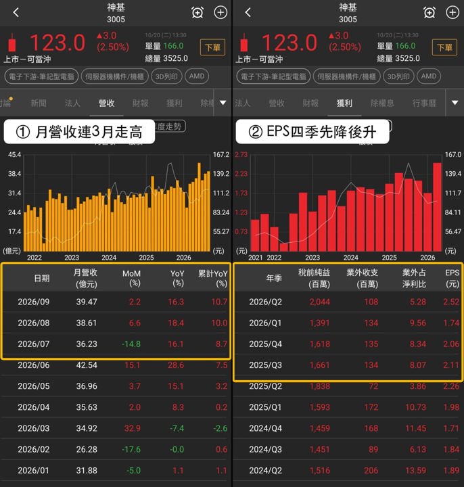Image resolution: width=464 pixels, height=487 pixels.
Task: Tap the 業外收支 column header
Action: pyautogui.click(x=362, y=278)
